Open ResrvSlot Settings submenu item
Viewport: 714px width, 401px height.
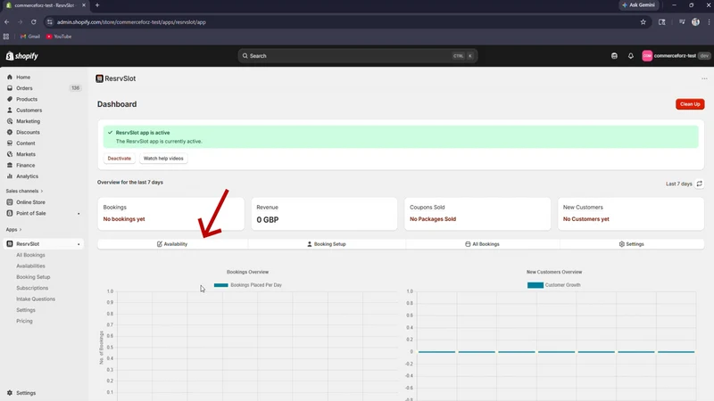pos(26,310)
